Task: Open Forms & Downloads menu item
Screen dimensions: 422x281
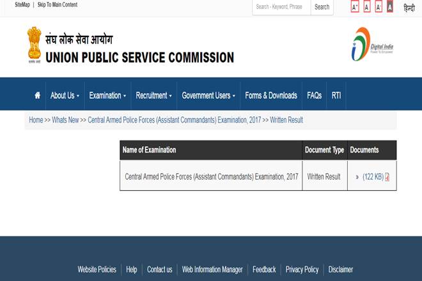Action: click(271, 95)
